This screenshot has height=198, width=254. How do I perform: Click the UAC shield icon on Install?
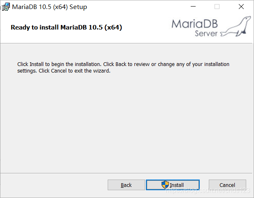(165, 185)
